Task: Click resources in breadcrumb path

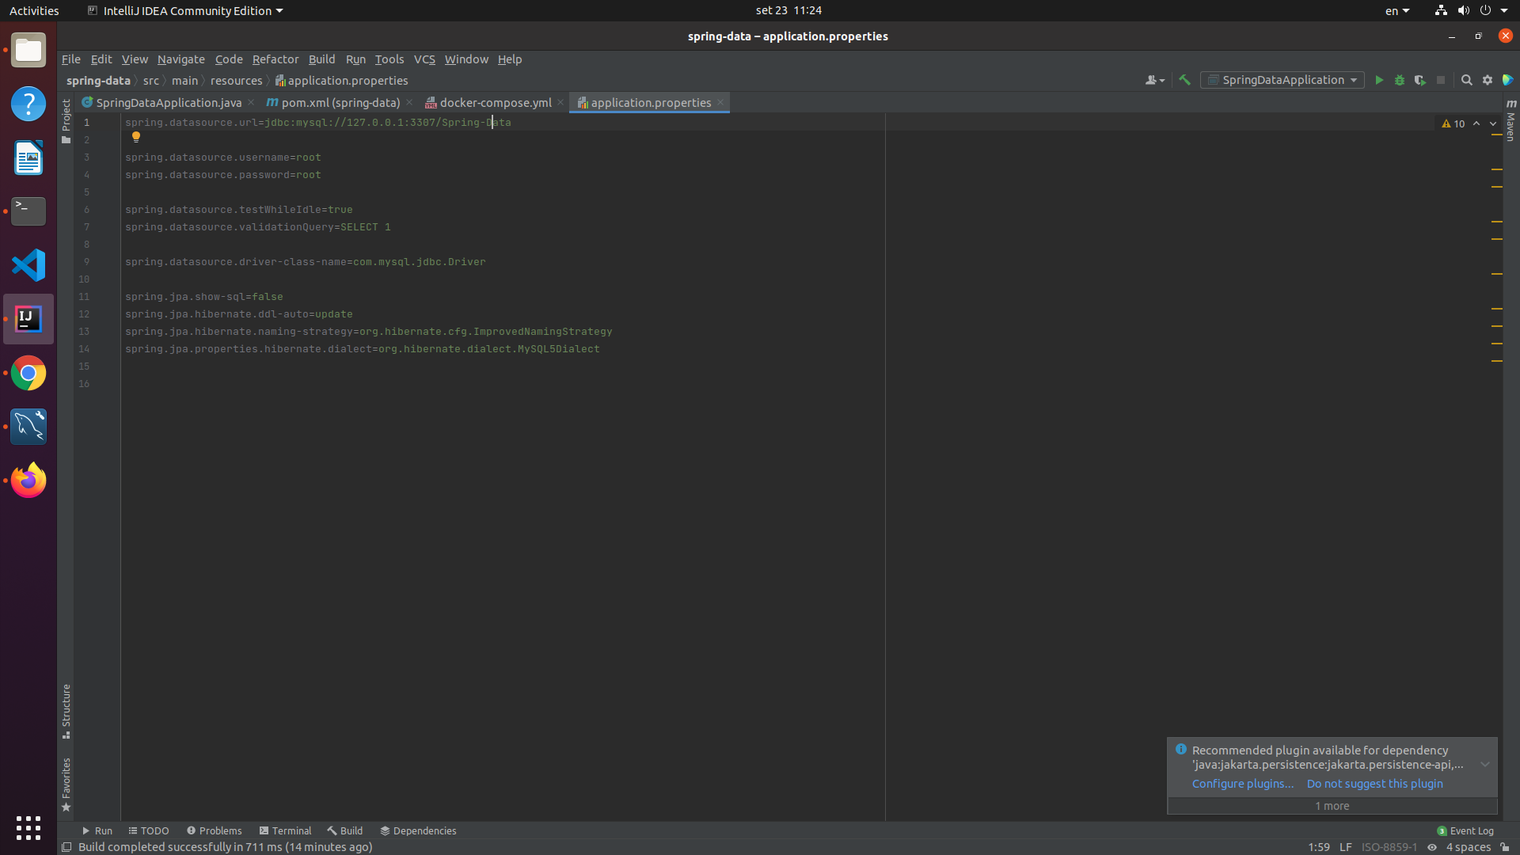Action: (x=236, y=81)
